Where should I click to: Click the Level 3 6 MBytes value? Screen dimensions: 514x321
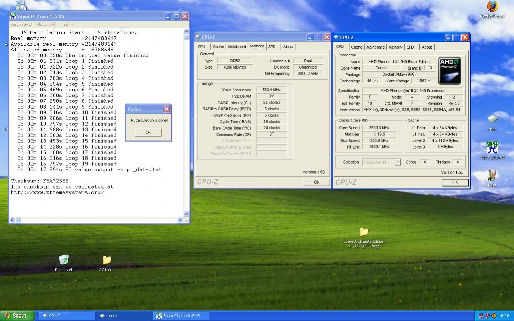click(445, 147)
